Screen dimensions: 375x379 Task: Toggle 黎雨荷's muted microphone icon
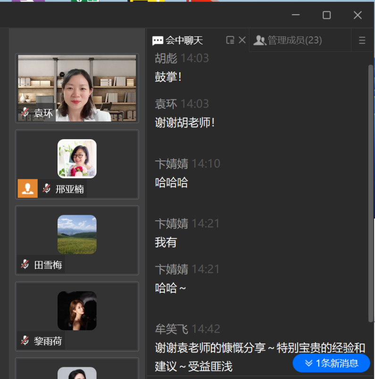(25, 340)
